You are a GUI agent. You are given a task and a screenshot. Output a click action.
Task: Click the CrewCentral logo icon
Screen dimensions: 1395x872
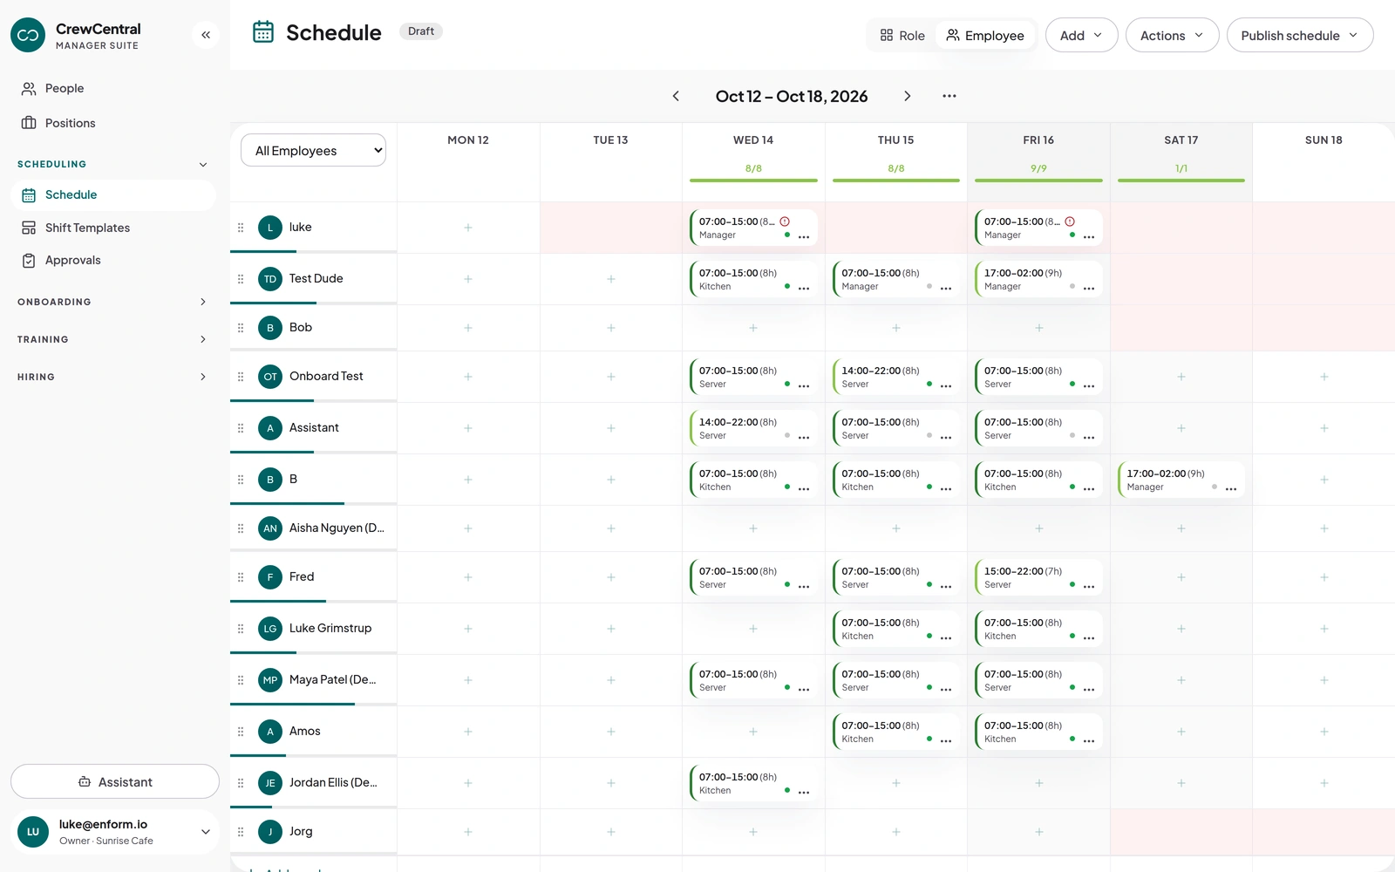click(x=28, y=35)
